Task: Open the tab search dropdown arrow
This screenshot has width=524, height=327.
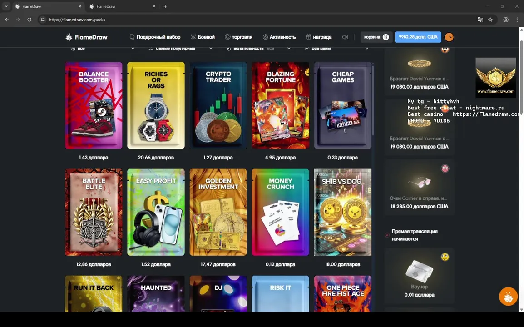Action: [x=6, y=6]
